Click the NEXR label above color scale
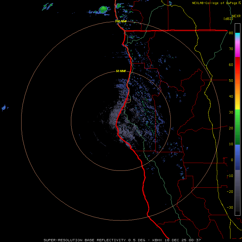242x242 pixels. point(236,16)
